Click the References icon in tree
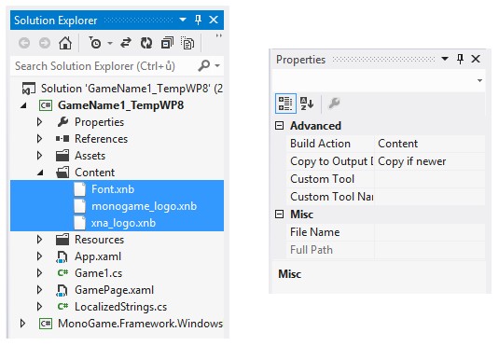Screen dimensions: 499x346 (62, 139)
